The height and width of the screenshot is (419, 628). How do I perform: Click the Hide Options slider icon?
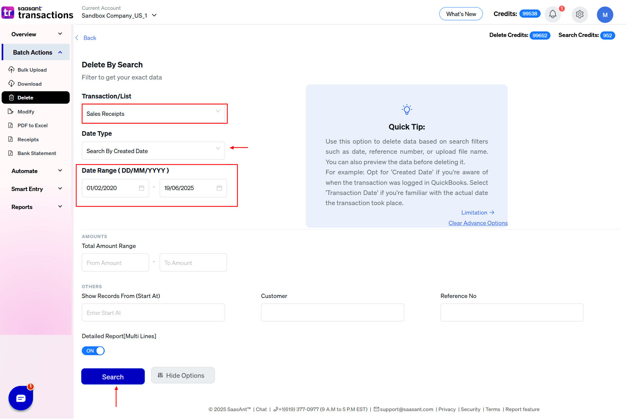point(160,375)
